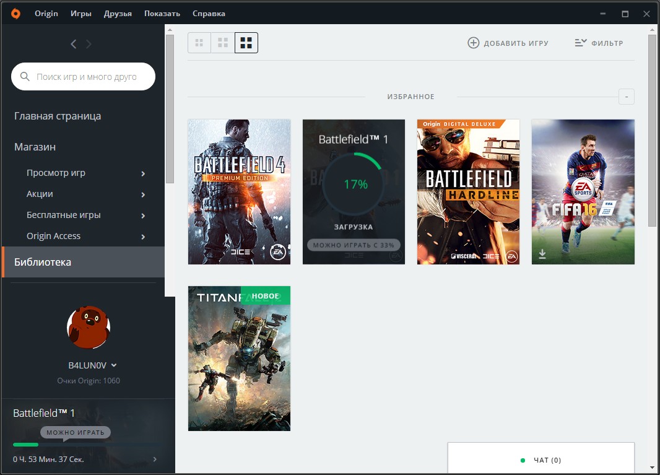The width and height of the screenshot is (660, 475).
Task: Collapse the Избранное section
Action: (627, 97)
